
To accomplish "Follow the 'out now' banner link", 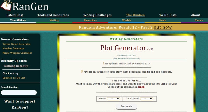I will (x=163, y=27).
